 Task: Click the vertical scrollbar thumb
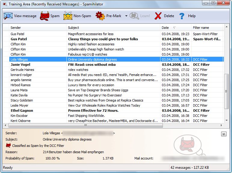point(227,91)
